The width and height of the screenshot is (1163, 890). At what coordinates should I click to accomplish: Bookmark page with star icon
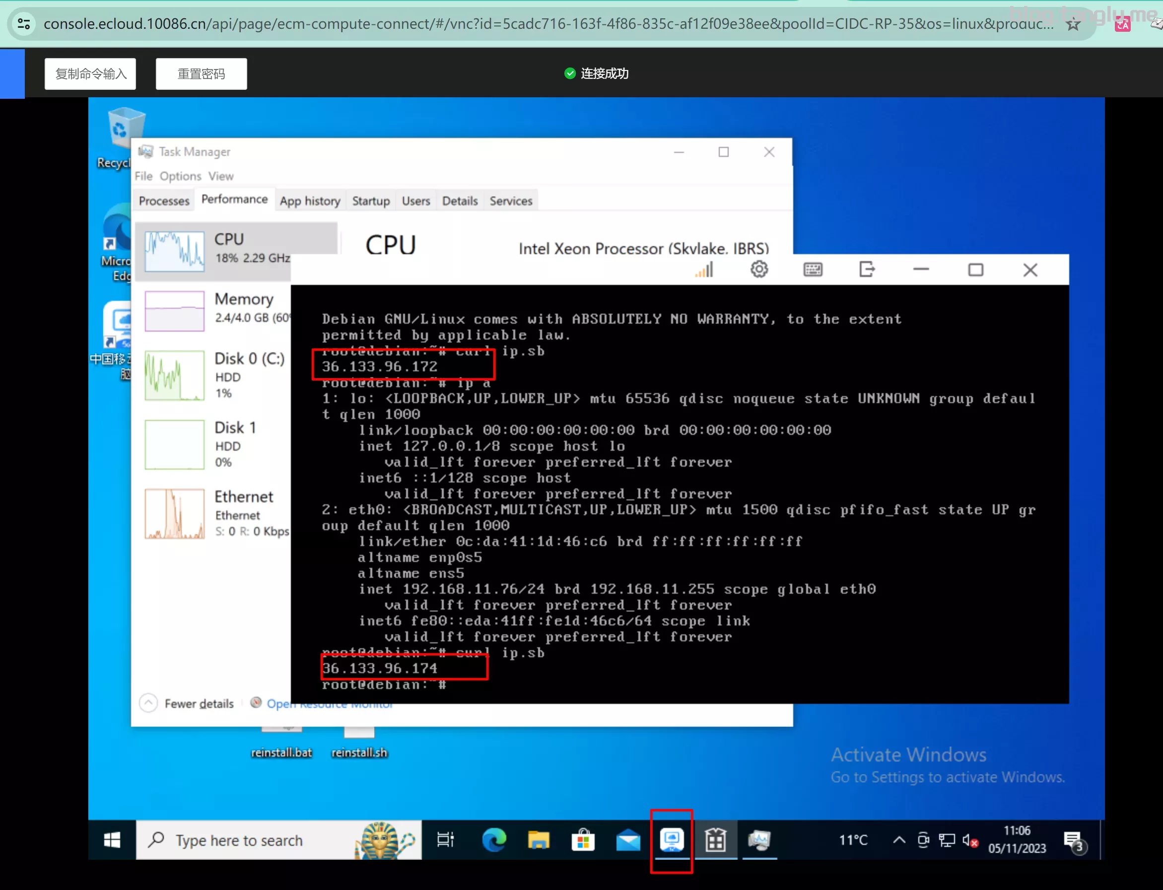(1073, 24)
